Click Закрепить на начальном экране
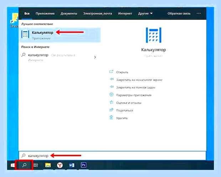The height and width of the screenshot is (177, 221). tap(139, 80)
